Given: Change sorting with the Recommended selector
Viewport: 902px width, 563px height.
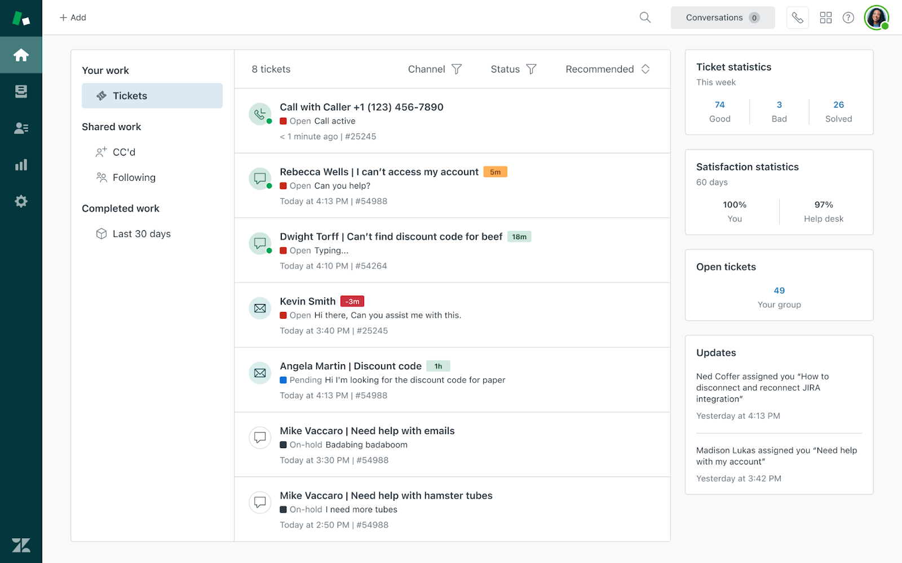Looking at the screenshot, I should (606, 69).
